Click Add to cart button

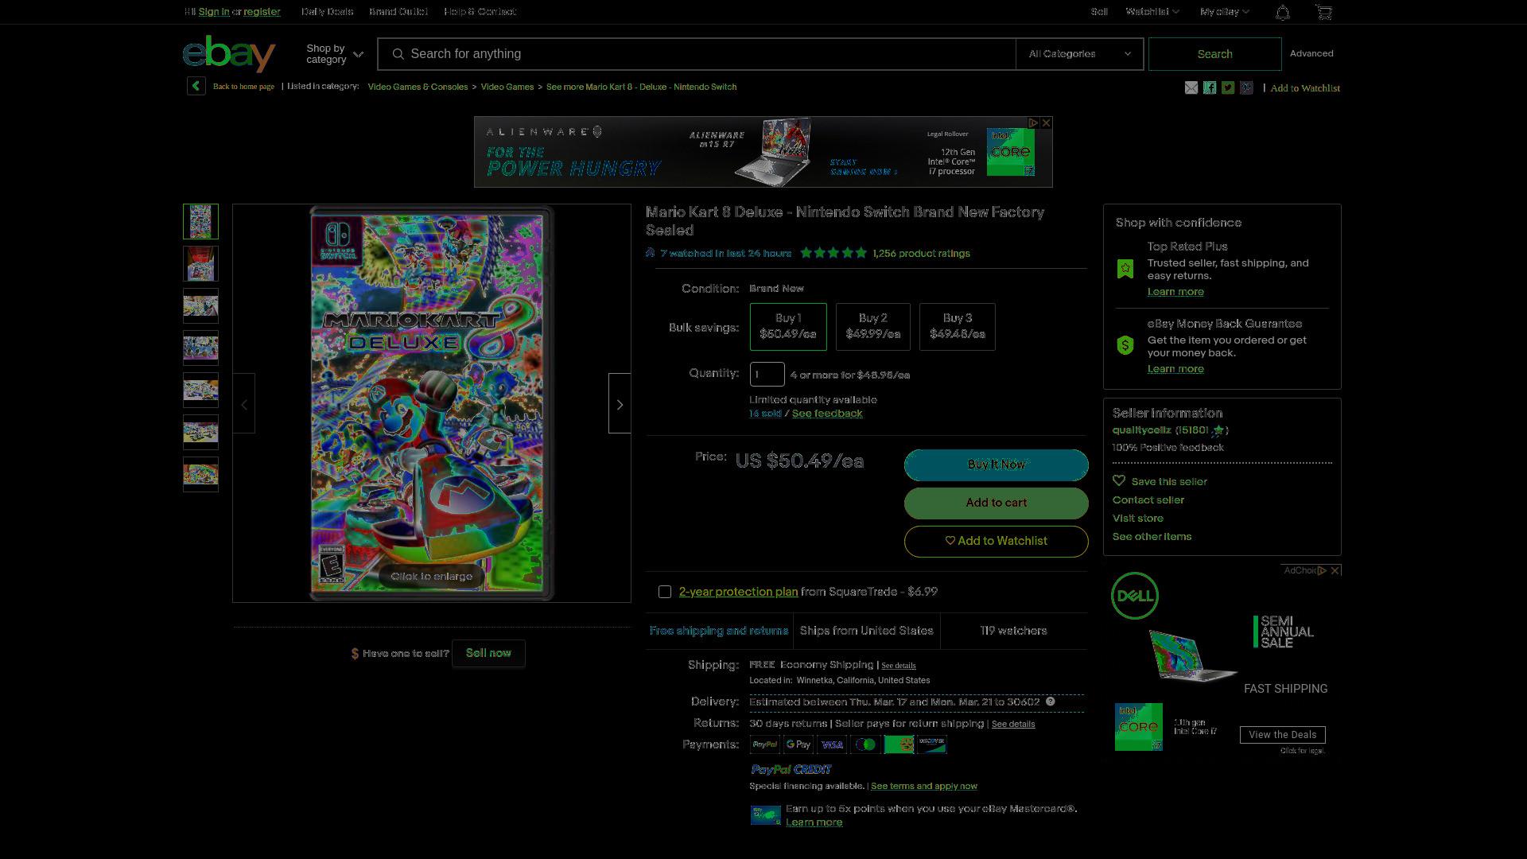996,503
